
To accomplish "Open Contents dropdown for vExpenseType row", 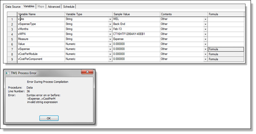I will pos(205,24).
